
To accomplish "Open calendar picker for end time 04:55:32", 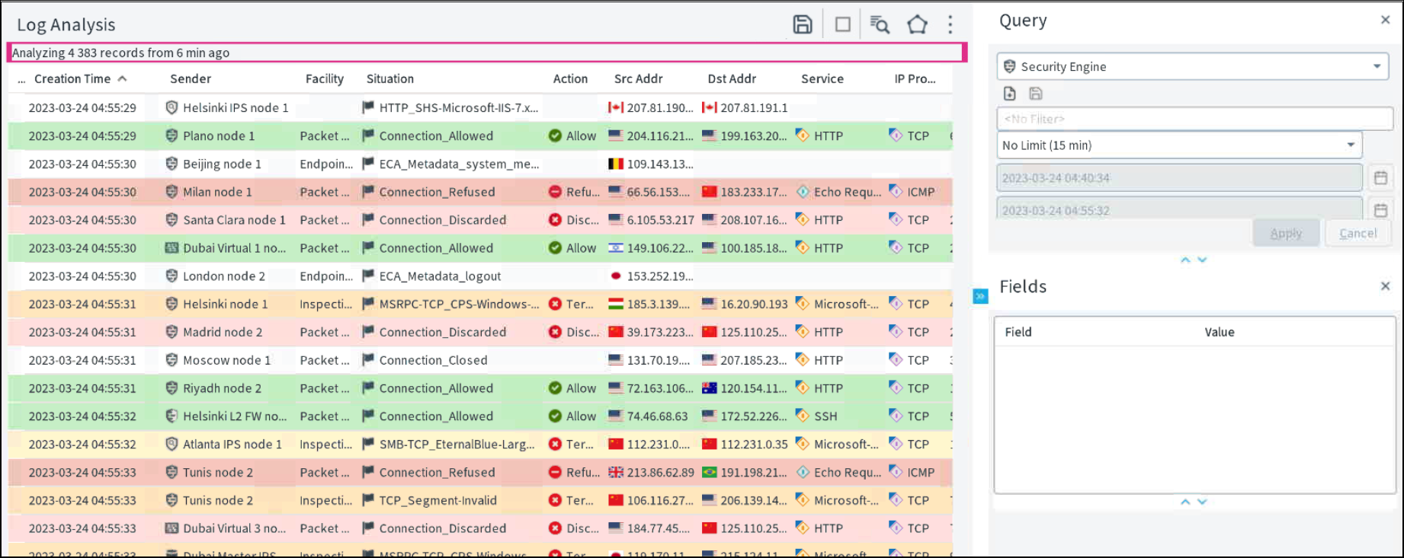I will tap(1380, 210).
